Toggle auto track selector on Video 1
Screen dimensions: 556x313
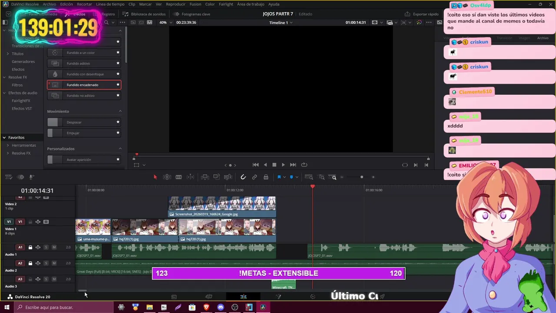coord(38,222)
